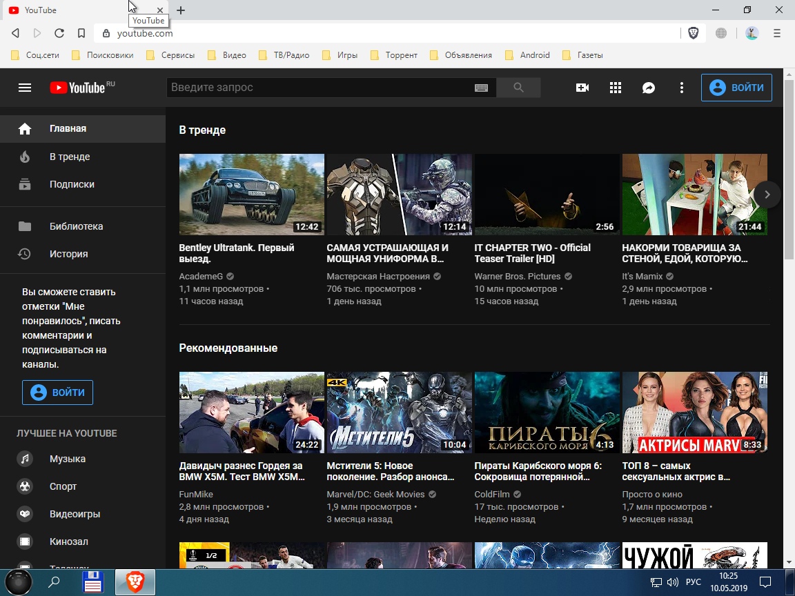Bookmark this page with bookmark icon
This screenshot has width=795, height=596.
[x=81, y=33]
